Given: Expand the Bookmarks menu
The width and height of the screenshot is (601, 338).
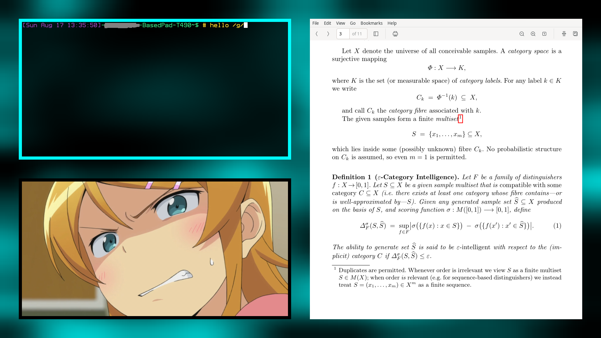Looking at the screenshot, I should click(372, 23).
